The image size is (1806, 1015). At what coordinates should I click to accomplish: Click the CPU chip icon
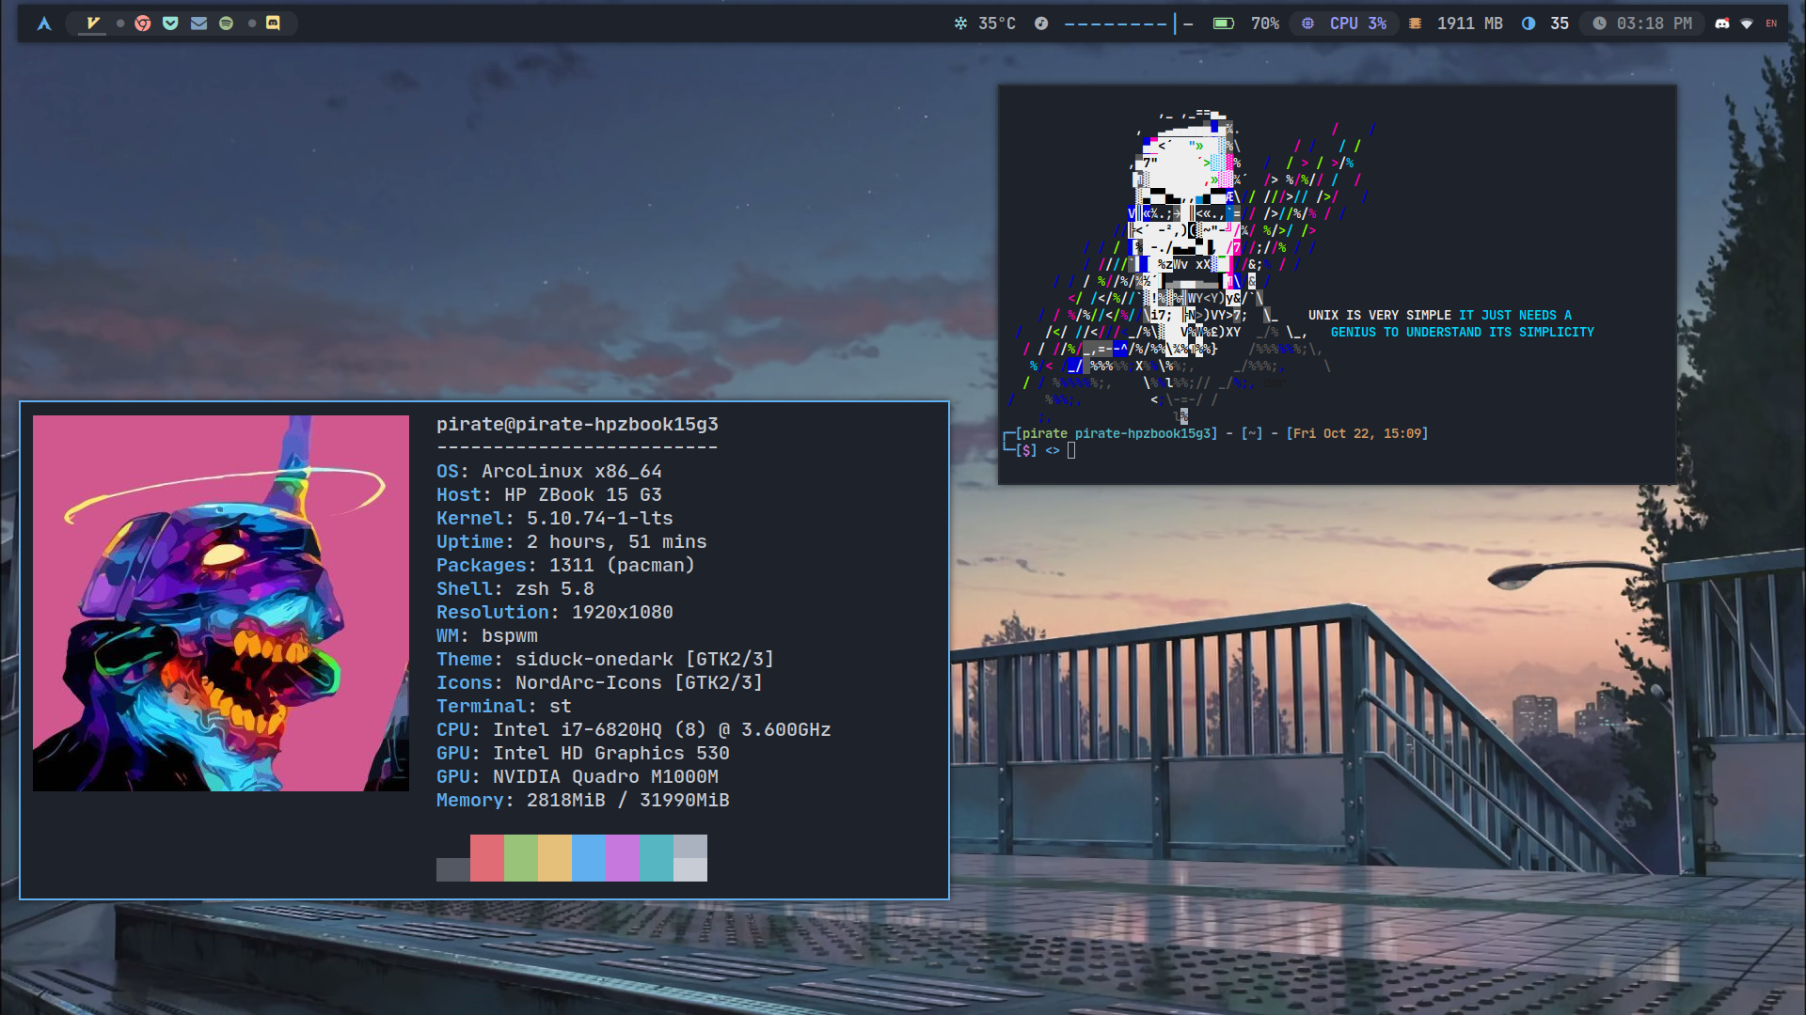[1307, 23]
